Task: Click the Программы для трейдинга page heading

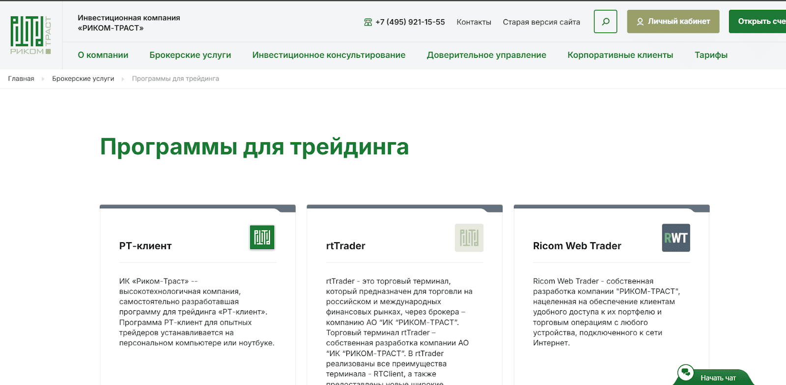Action: (x=254, y=147)
